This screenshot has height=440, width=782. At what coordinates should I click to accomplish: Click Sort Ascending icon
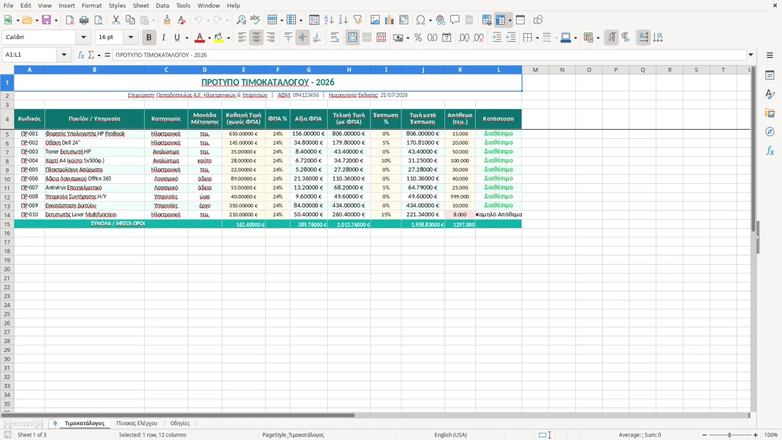[329, 20]
